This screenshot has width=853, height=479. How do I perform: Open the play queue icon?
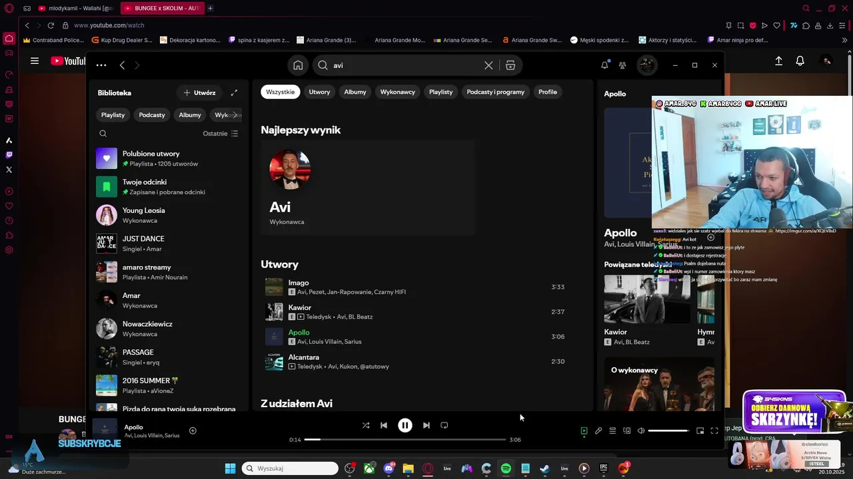[x=612, y=430]
